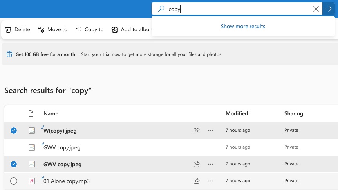Submit search with the arrow button
Viewport: 338px width, 190px height.
pos(328,9)
